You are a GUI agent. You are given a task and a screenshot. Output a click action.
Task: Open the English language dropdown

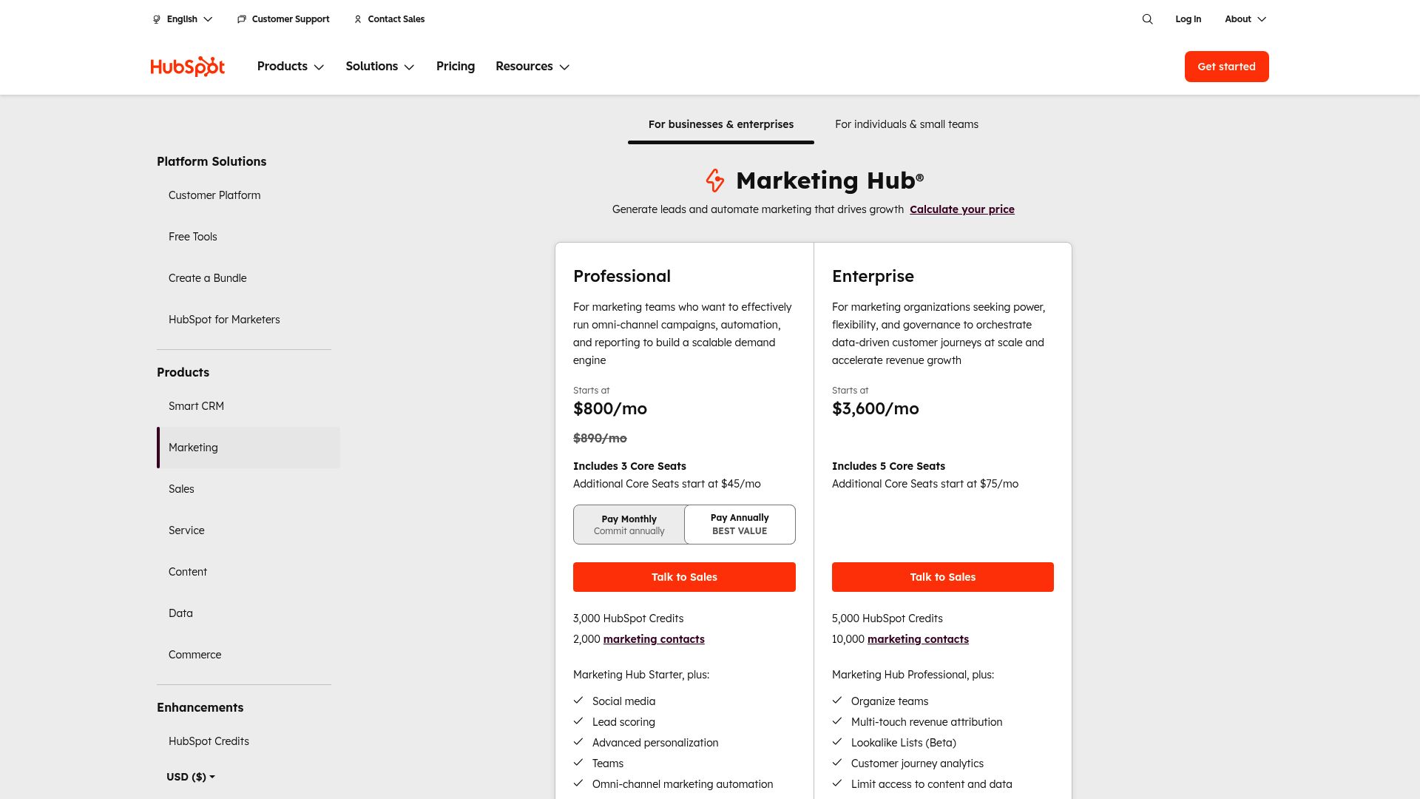[x=182, y=18]
